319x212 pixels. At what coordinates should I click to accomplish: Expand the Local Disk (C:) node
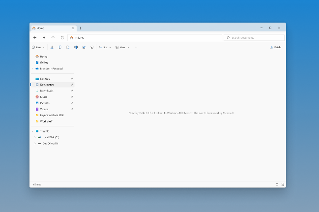pyautogui.click(x=35, y=137)
